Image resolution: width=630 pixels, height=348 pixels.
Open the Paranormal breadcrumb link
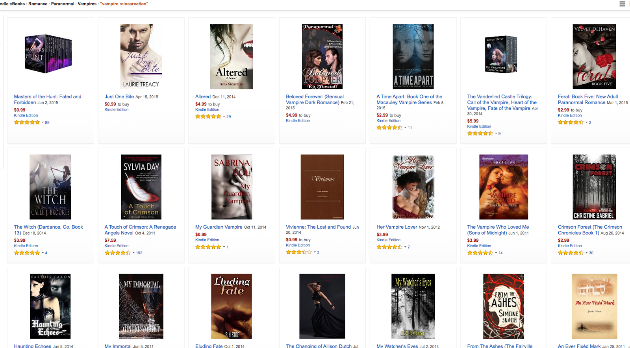point(63,4)
